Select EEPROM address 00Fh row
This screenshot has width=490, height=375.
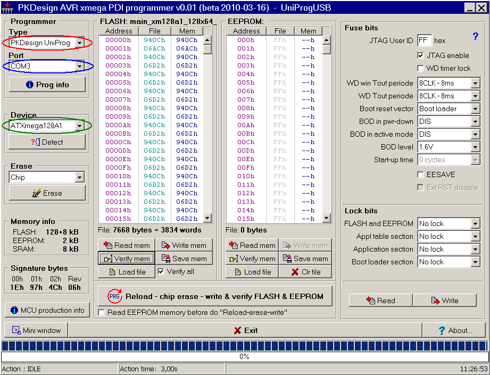(275, 168)
